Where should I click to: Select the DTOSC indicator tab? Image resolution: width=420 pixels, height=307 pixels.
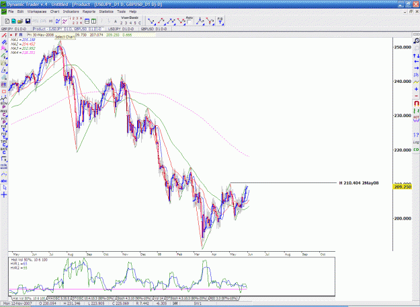(x=93, y=298)
